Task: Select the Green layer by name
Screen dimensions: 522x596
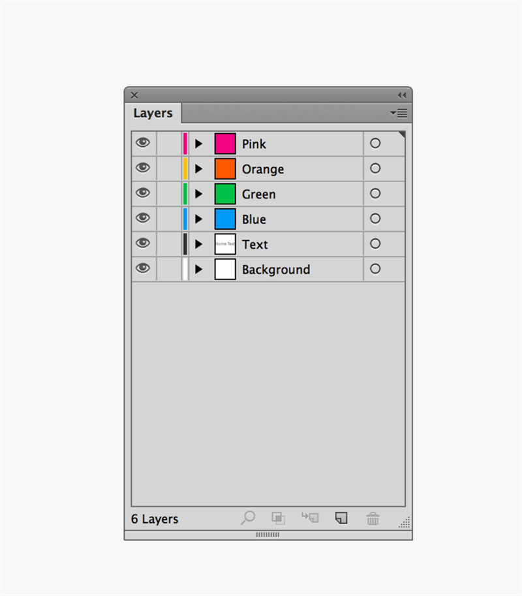Action: coord(259,195)
